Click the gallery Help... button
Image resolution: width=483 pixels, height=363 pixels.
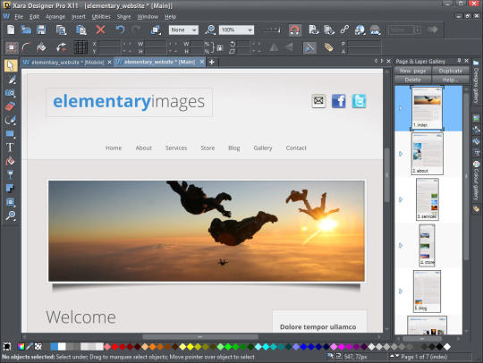[450, 80]
